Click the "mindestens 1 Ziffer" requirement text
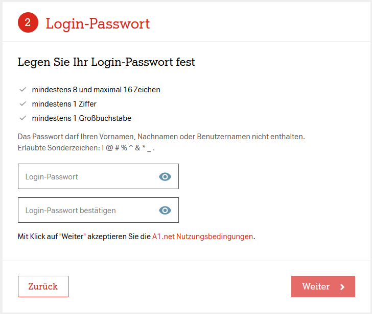This screenshot has width=372, height=314. (64, 104)
